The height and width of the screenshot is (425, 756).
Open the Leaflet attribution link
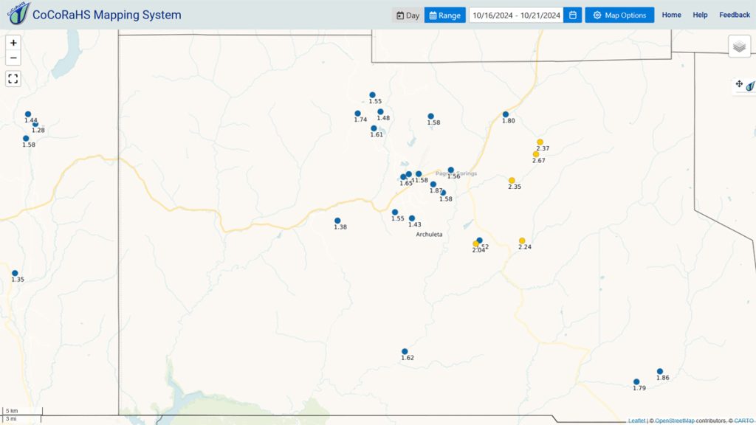[x=636, y=421]
